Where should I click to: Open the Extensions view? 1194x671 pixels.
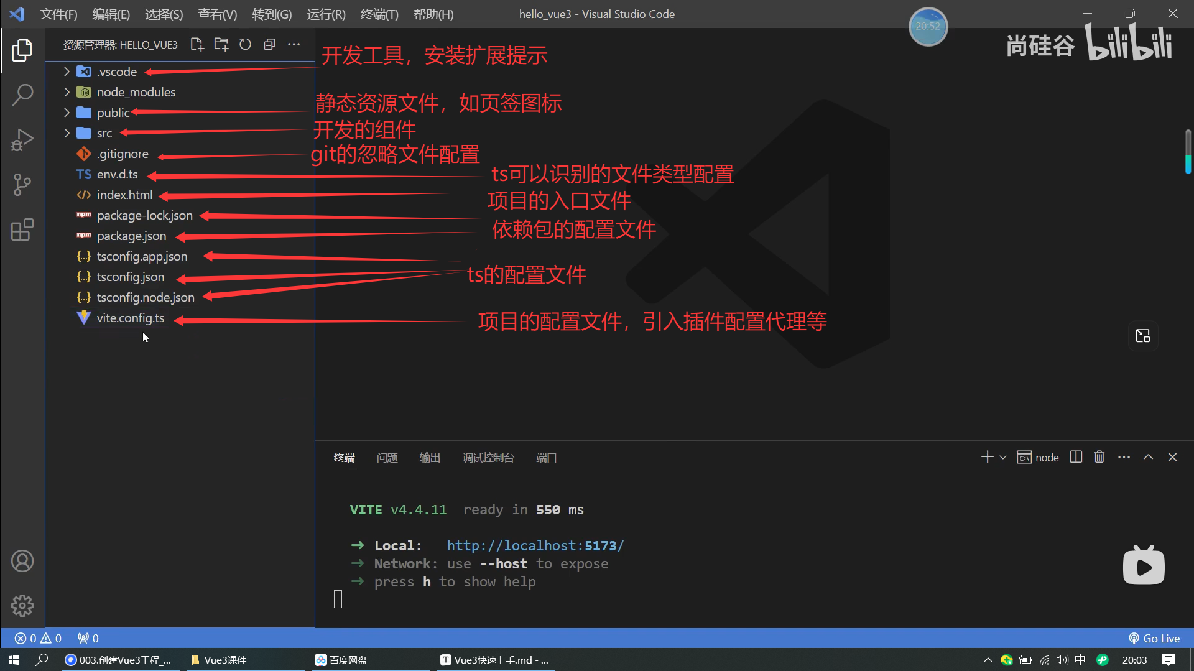pos(22,229)
